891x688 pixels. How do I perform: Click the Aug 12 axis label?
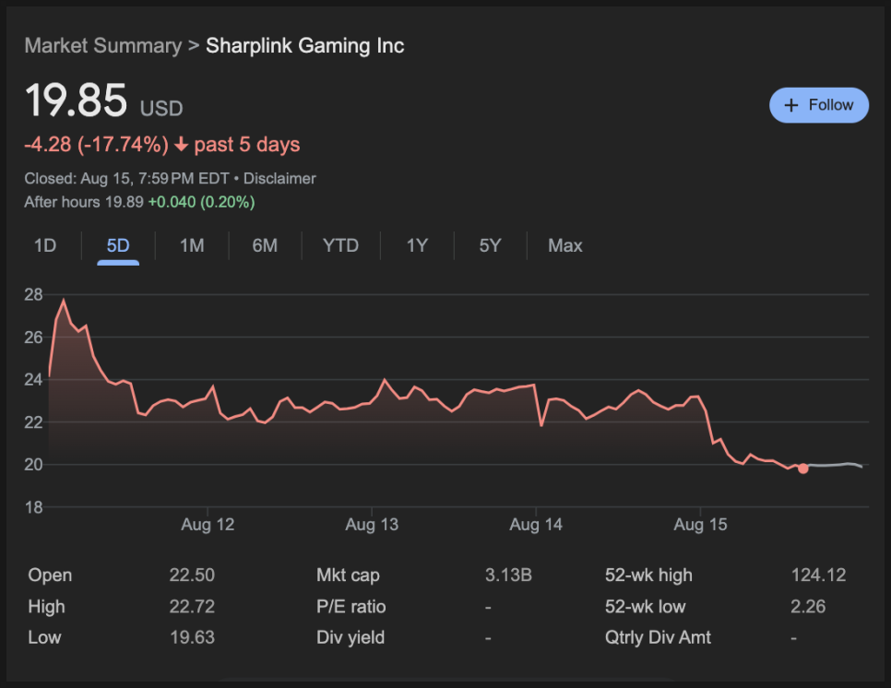pyautogui.click(x=208, y=525)
